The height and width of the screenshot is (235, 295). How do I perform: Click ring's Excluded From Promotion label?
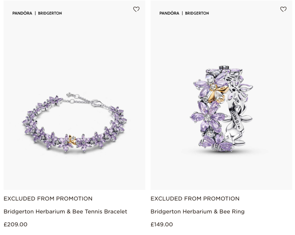pyautogui.click(x=195, y=199)
